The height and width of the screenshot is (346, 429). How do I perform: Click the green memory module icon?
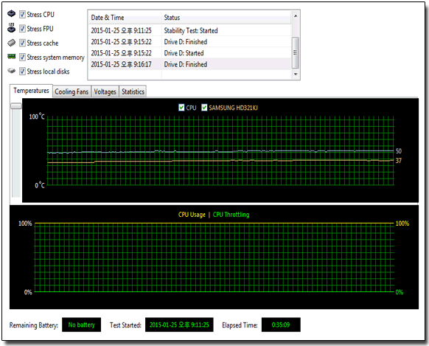click(x=12, y=56)
